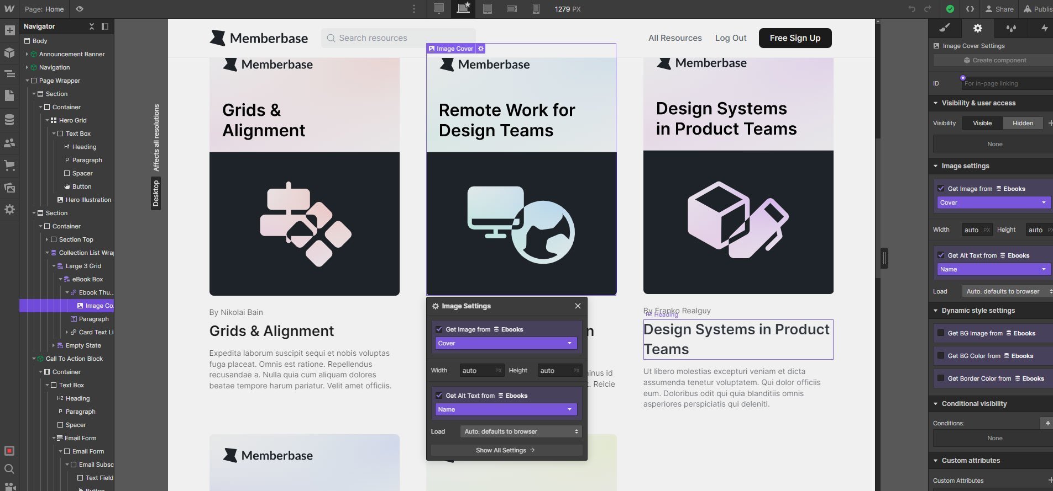
Task: Switch to large desktop monitor breakpoint
Action: 438,9
